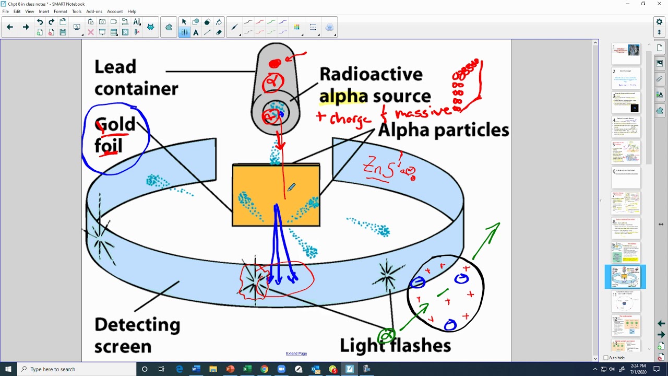Viewport: 668px width, 376px height.
Task: Click the page scrollbar down arrow
Action: click(x=595, y=358)
